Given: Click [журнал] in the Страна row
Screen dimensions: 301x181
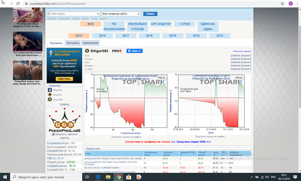Looking at the screenshot, I should 246,59.
